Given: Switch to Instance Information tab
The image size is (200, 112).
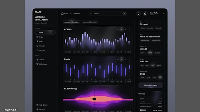Looking at the screenshot, I should tap(90, 22).
